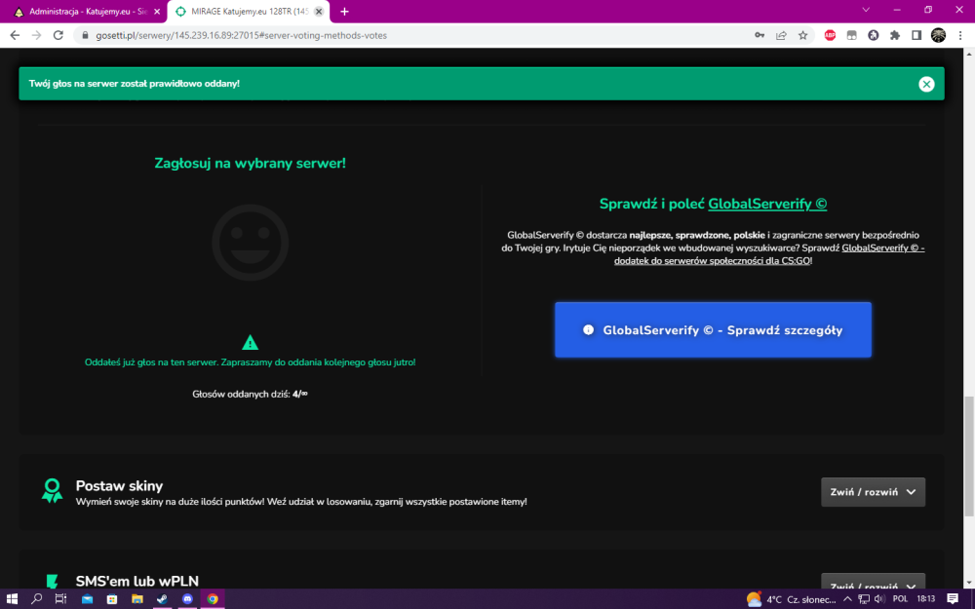
Task: Share this page icon
Action: click(x=781, y=35)
